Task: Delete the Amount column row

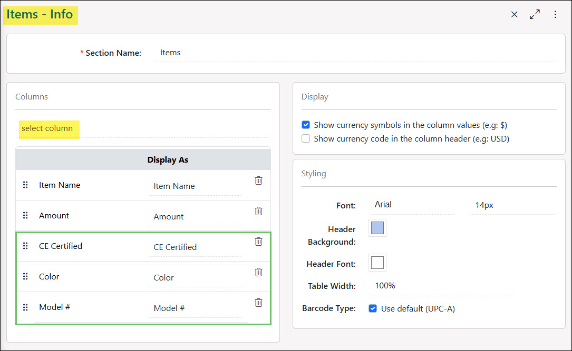Action: (x=259, y=211)
